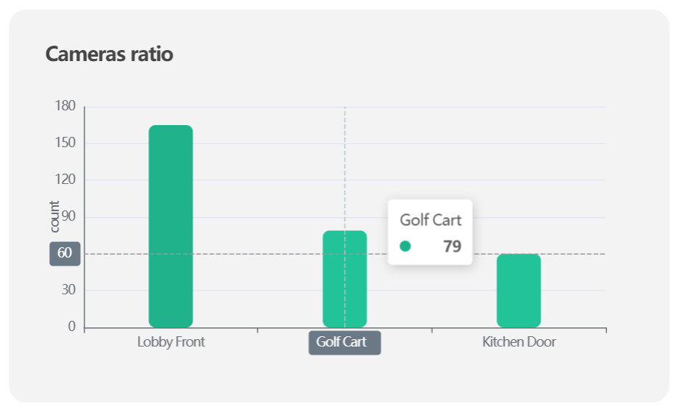Screen dimensions: 679x415
Task: Click the Cameras ratio chart title
Action: (109, 54)
